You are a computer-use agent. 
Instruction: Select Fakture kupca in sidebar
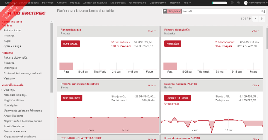click(12, 31)
